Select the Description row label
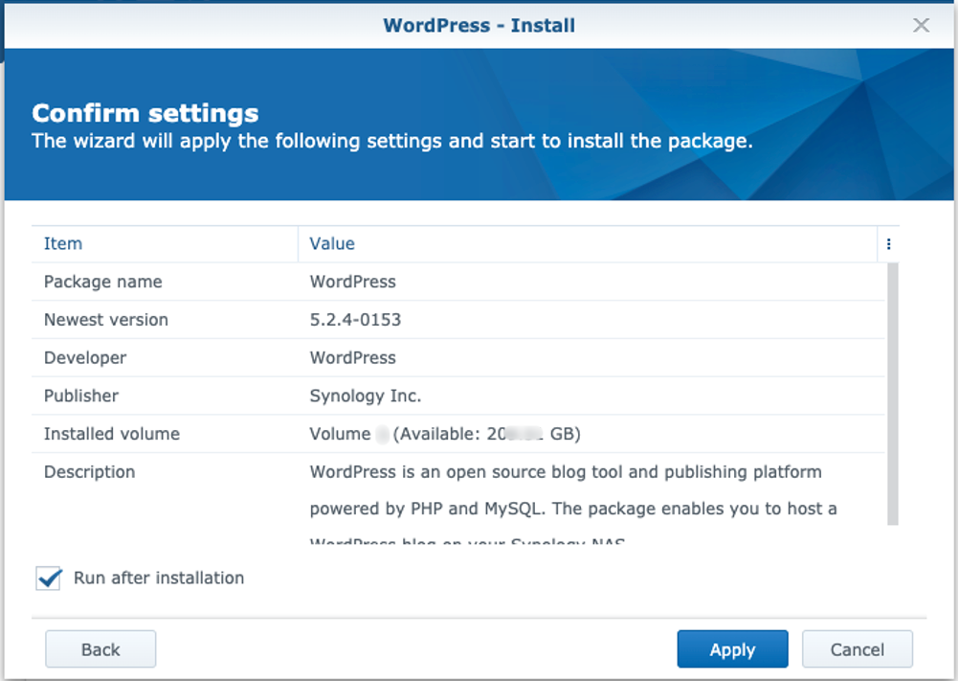 pyautogui.click(x=89, y=472)
